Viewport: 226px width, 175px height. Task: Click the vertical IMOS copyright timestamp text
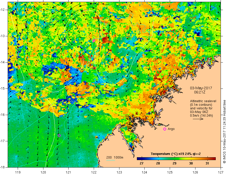[x=224, y=132]
